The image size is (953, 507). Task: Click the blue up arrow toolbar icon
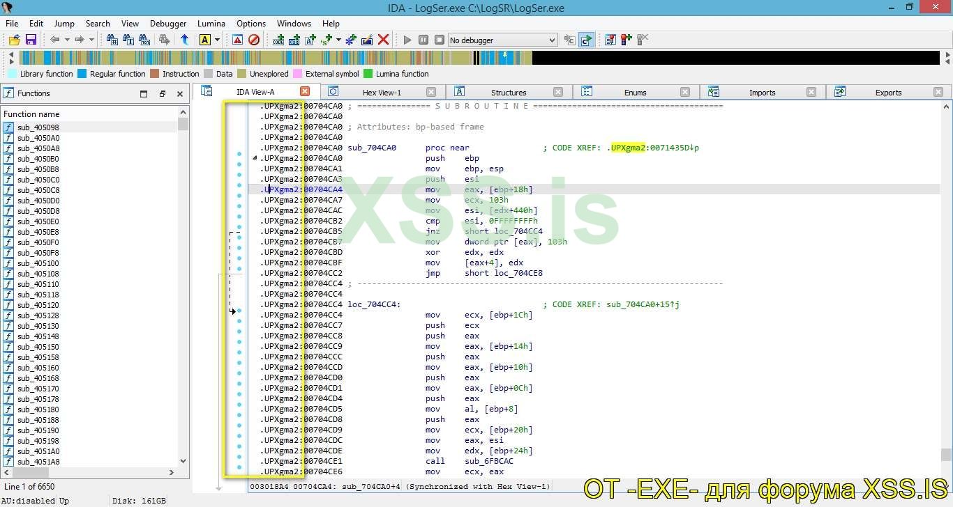[184, 40]
